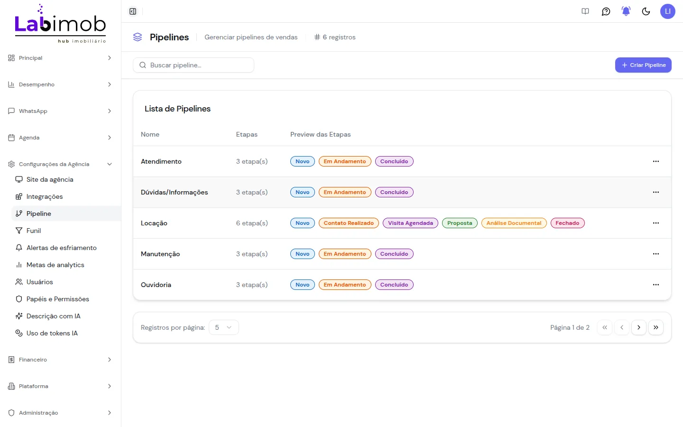
Task: Expand the WhatsApp section chevron
Action: tap(110, 111)
